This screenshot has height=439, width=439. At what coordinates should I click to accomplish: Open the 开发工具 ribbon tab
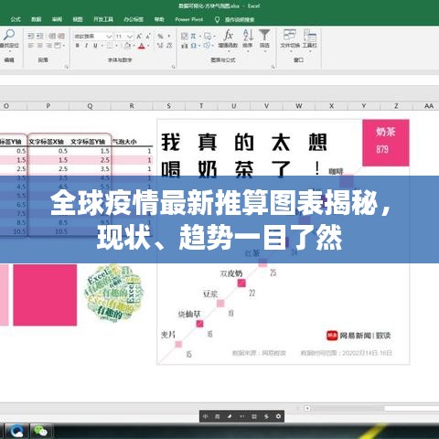(103, 19)
